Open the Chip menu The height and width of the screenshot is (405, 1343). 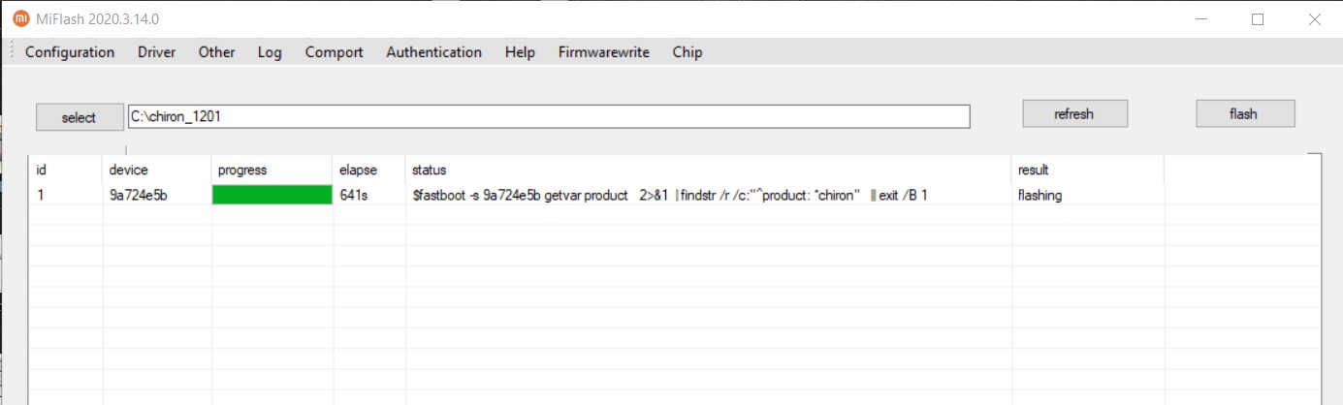tap(687, 52)
